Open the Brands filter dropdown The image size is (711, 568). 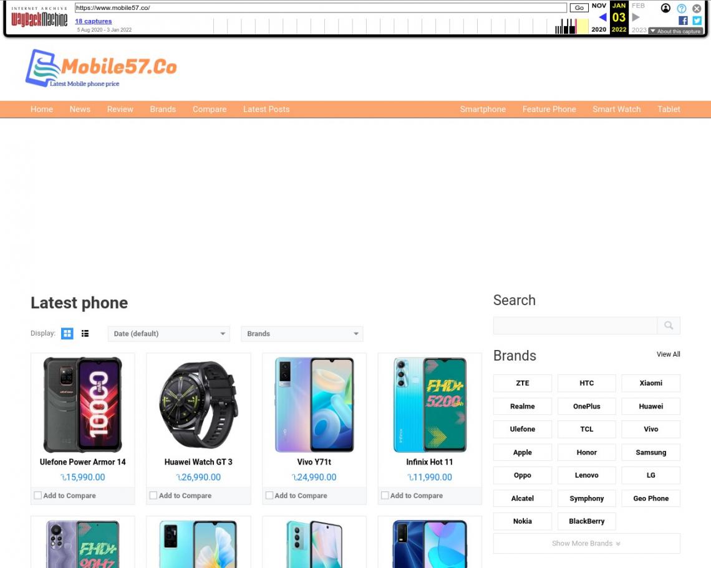click(302, 334)
